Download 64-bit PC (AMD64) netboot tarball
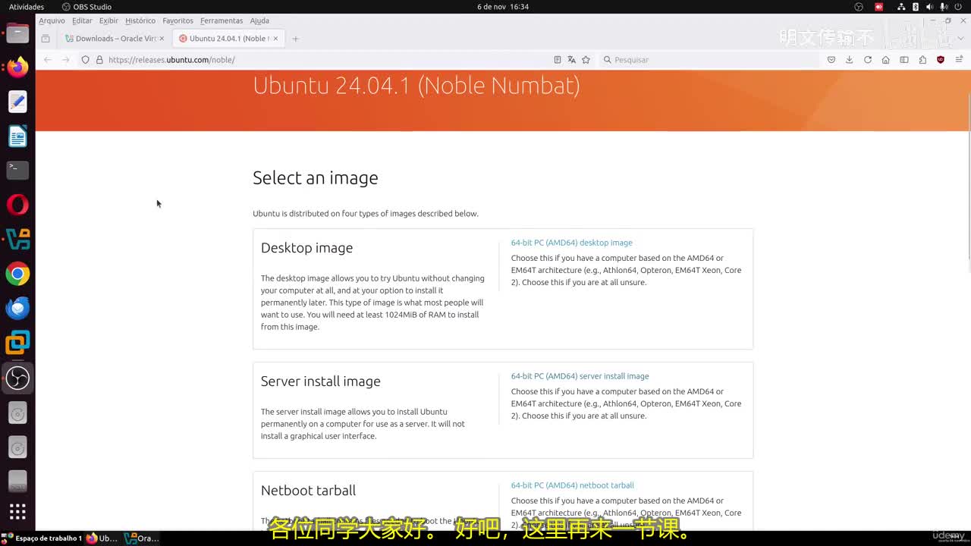The image size is (971, 546). [x=572, y=485]
